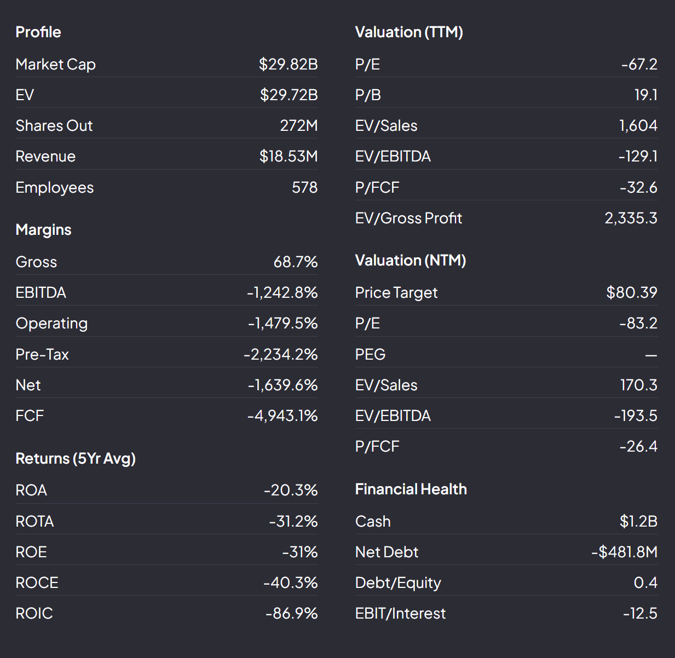This screenshot has width=675, height=658.
Task: Select the ROIC value -86.9%
Action: point(292,613)
